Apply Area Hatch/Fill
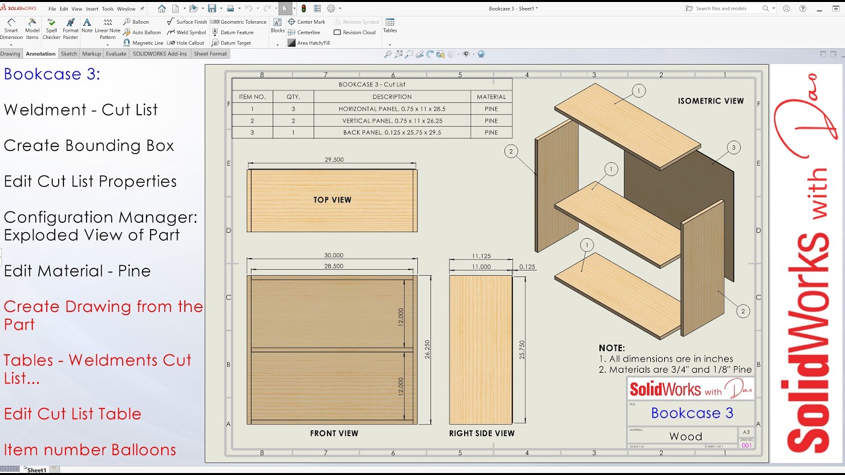This screenshot has width=845, height=475. [x=308, y=43]
